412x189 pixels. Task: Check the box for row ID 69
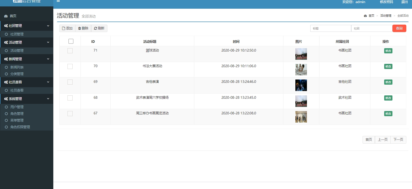(70, 82)
